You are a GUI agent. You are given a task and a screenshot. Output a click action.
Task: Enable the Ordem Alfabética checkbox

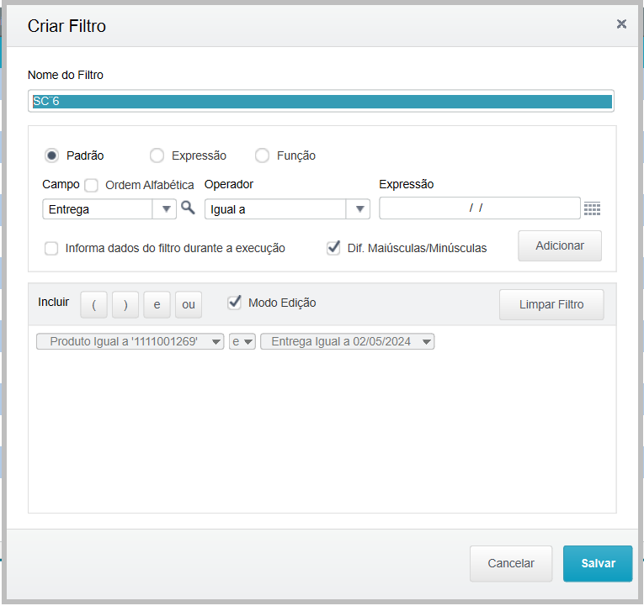click(x=92, y=185)
